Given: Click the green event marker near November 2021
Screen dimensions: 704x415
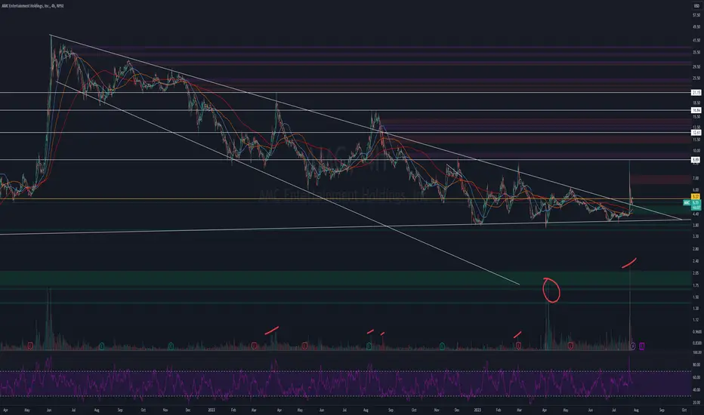Looking at the screenshot, I should click(171, 346).
